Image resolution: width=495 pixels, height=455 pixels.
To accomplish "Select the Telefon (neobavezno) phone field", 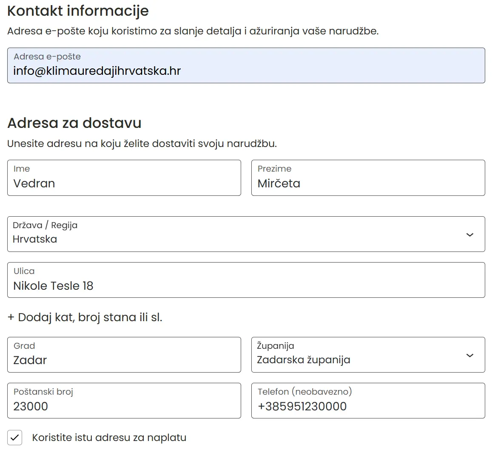I will click(368, 401).
